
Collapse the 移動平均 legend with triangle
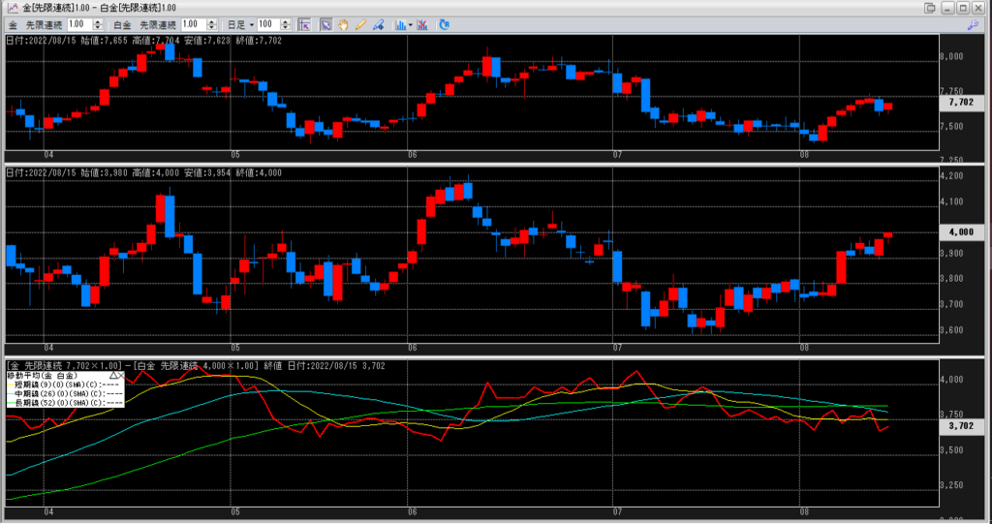click(112, 374)
